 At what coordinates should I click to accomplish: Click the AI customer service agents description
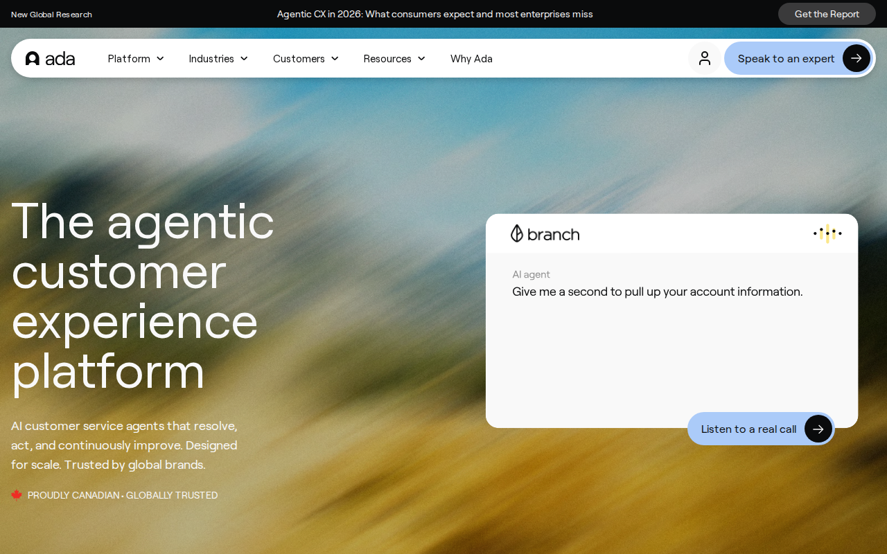click(x=125, y=445)
